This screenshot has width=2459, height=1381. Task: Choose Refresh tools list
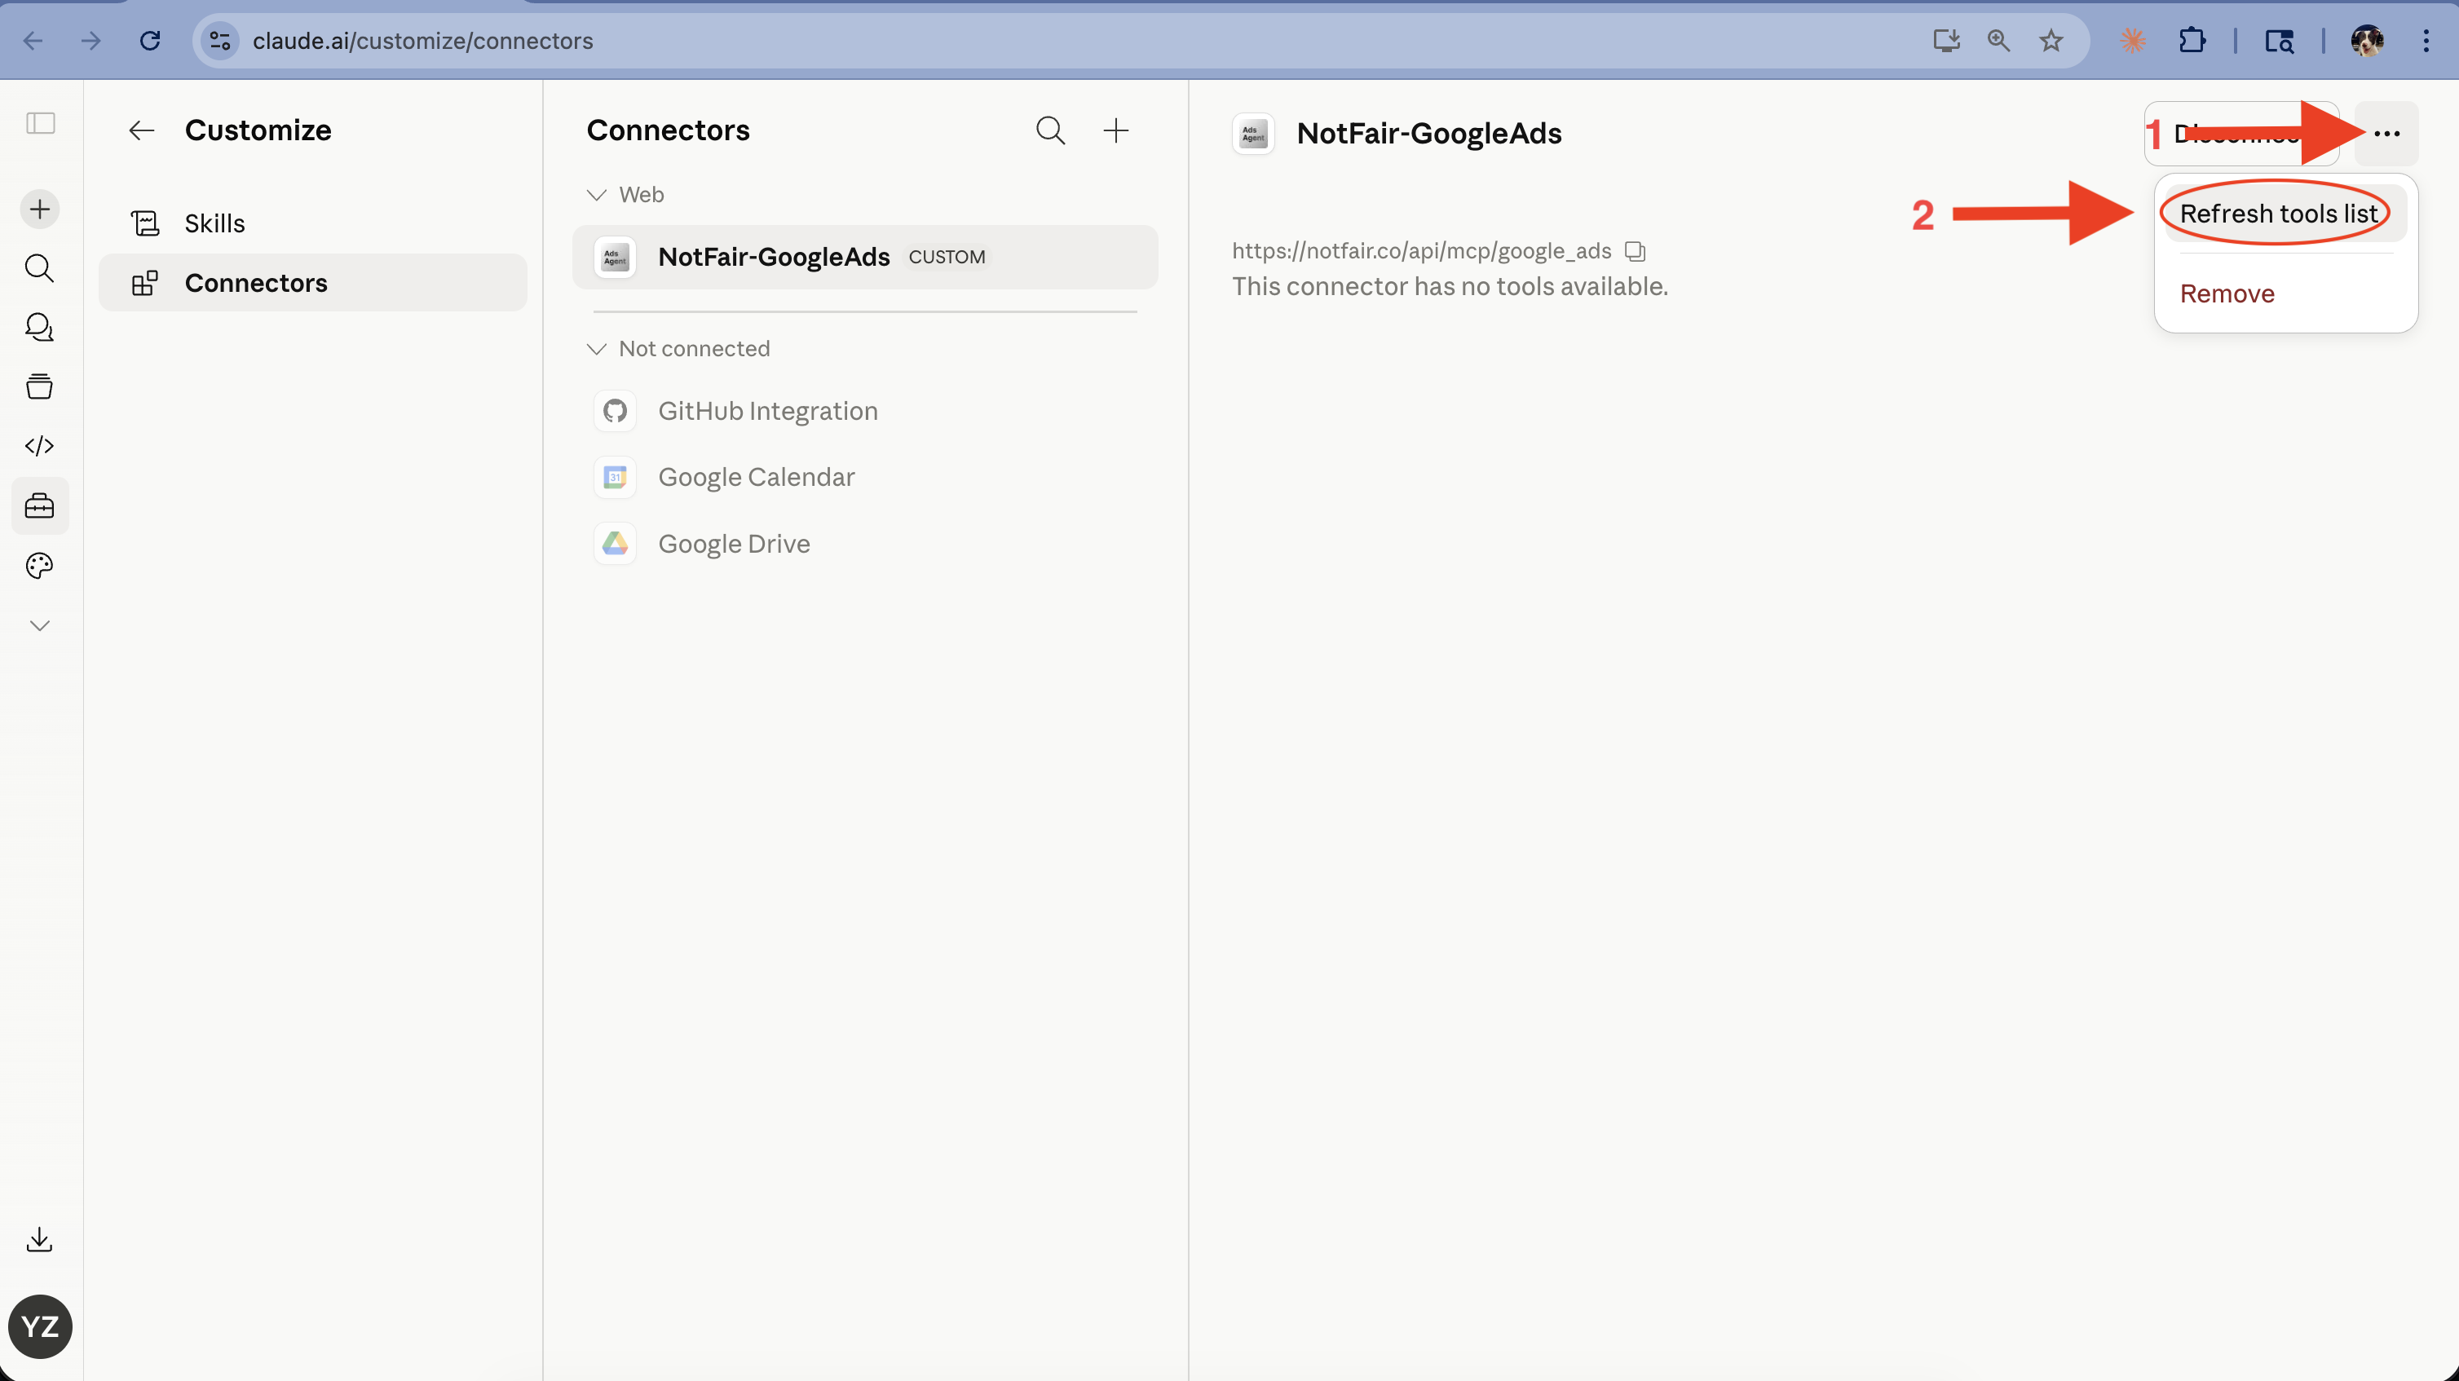pyautogui.click(x=2285, y=214)
